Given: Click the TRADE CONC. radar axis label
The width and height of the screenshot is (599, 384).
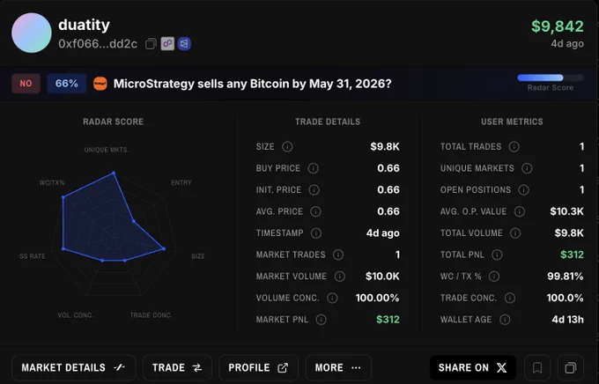Looking at the screenshot, I should pyautogui.click(x=152, y=315).
